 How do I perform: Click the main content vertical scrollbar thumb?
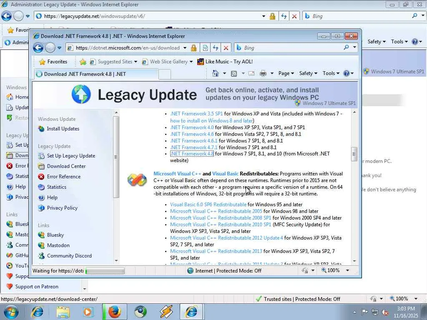pos(354,154)
